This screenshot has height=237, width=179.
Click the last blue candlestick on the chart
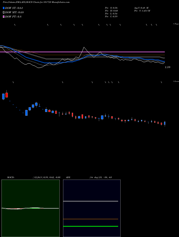coord(165,123)
